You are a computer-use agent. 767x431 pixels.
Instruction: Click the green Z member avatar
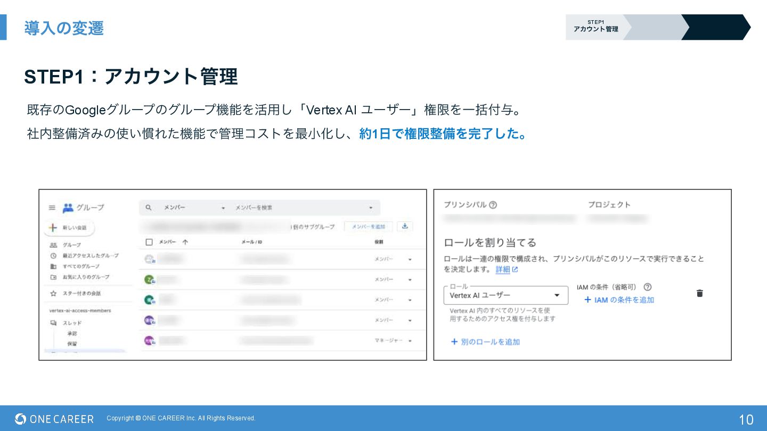150,279
